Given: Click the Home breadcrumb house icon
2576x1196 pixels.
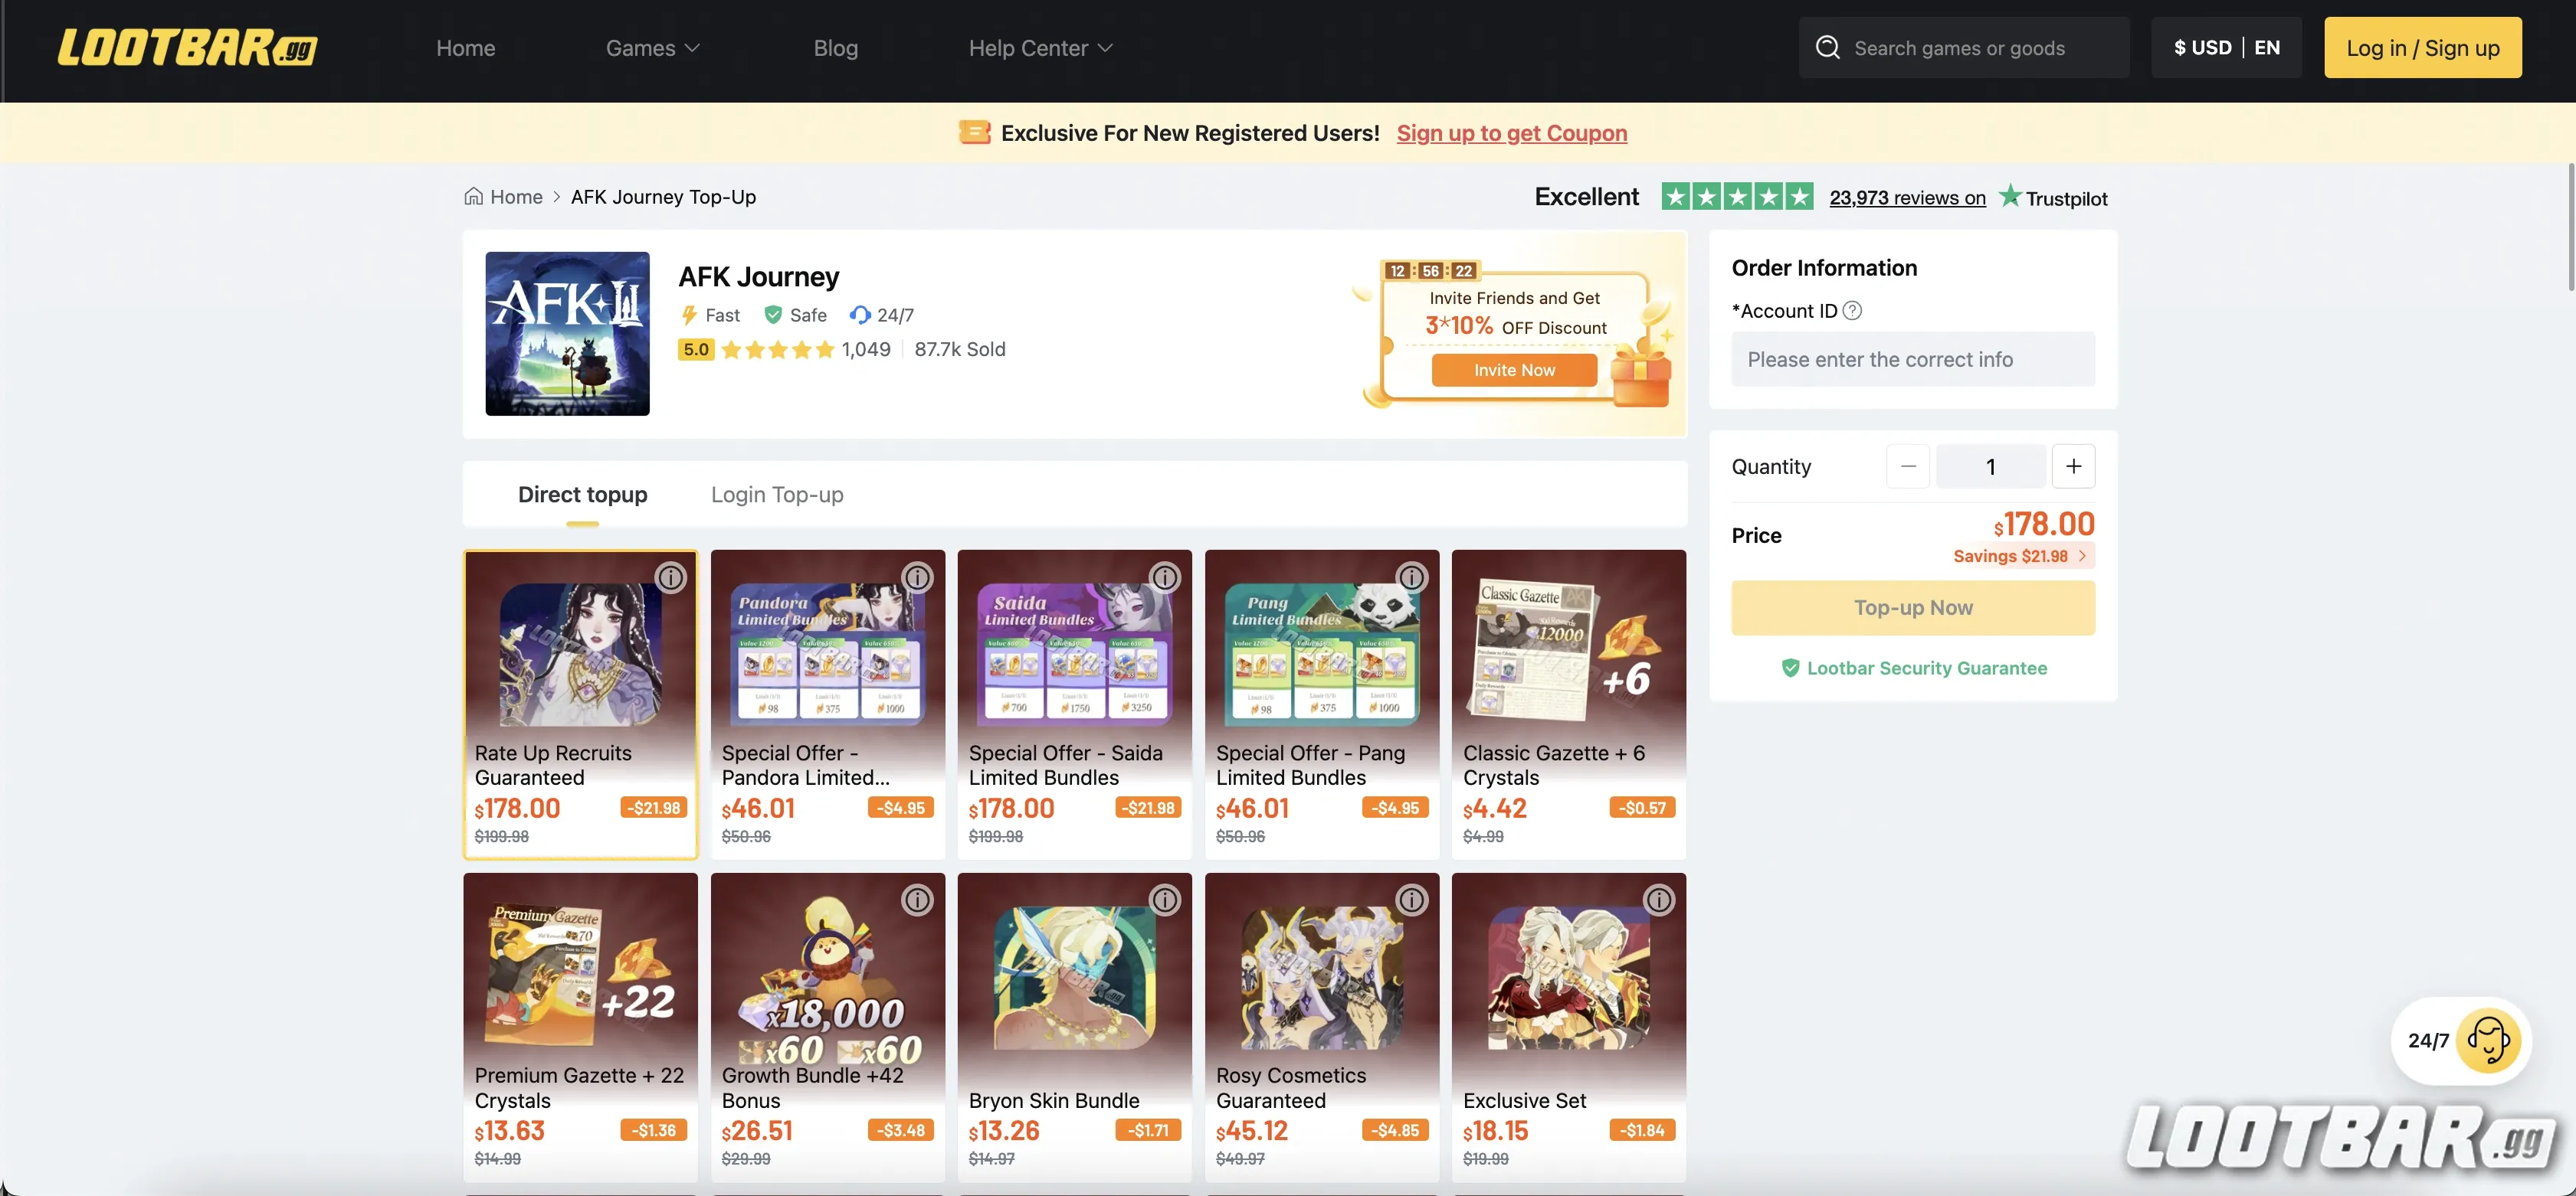Looking at the screenshot, I should point(473,197).
